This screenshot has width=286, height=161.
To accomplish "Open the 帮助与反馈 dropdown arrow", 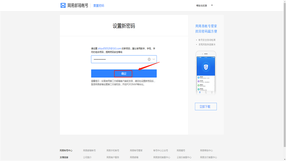I will pyautogui.click(x=212, y=5).
